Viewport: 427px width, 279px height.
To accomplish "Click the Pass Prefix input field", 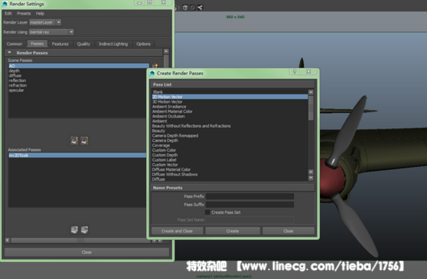I will coord(249,196).
